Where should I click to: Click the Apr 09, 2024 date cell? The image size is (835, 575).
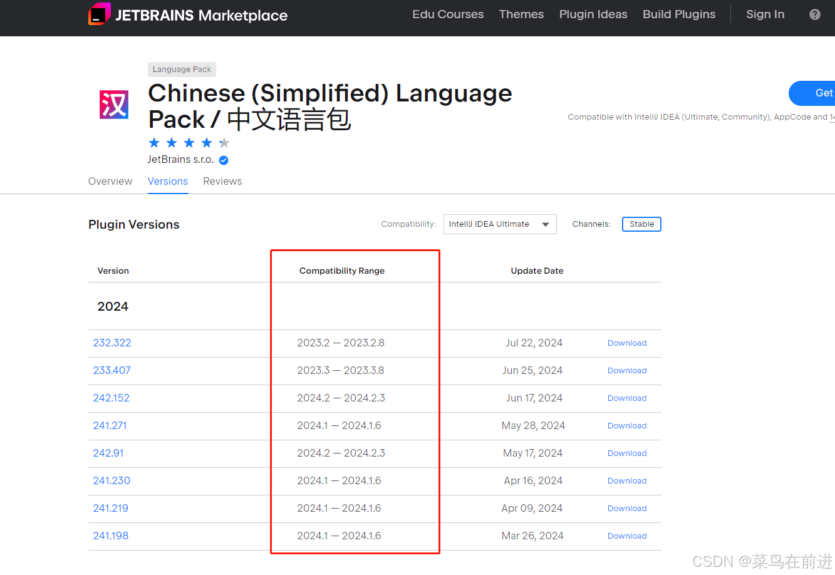(x=532, y=509)
